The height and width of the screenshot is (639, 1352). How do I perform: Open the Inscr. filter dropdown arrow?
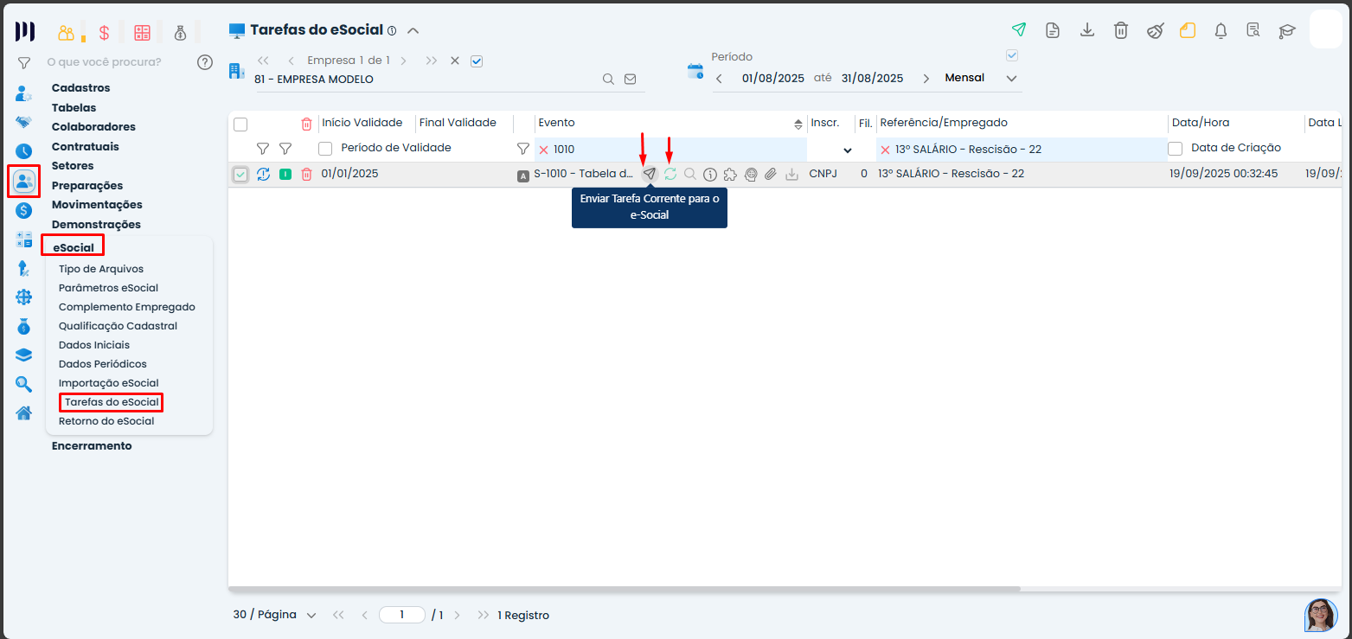(848, 150)
